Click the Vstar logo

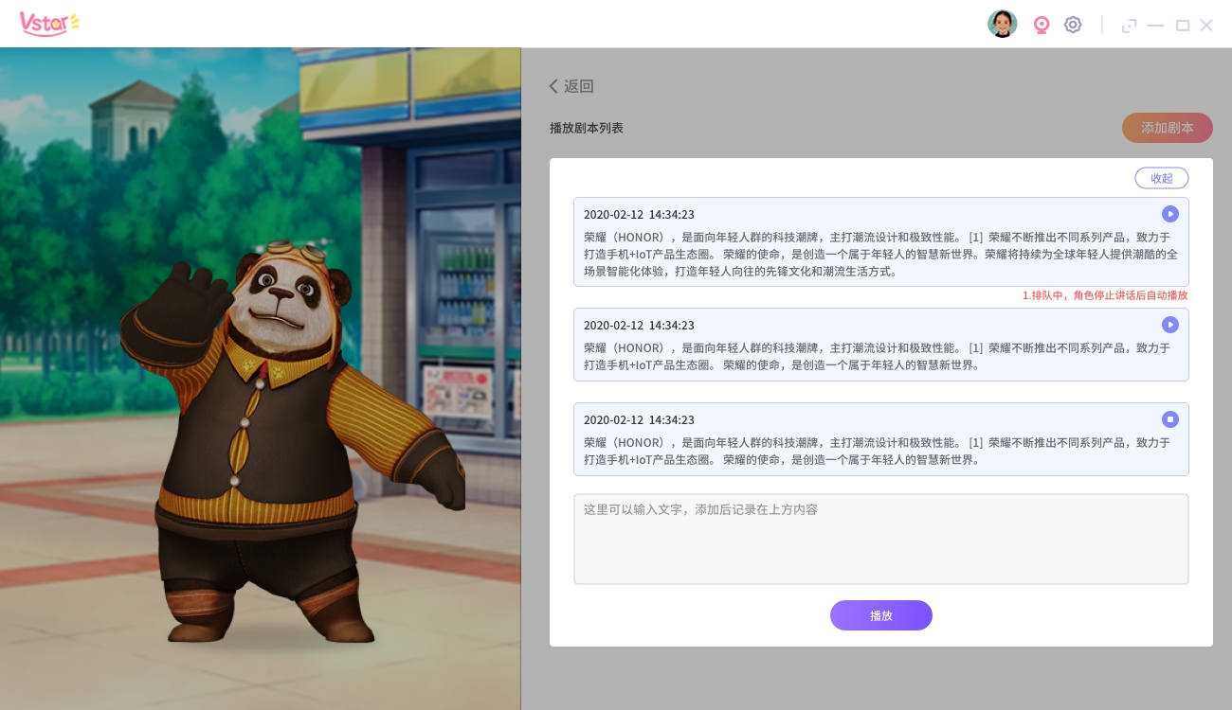tap(49, 24)
